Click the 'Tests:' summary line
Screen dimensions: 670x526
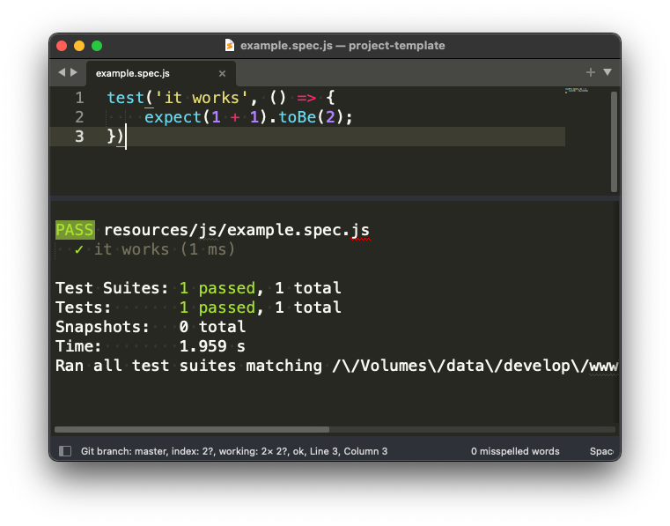[x=198, y=307]
